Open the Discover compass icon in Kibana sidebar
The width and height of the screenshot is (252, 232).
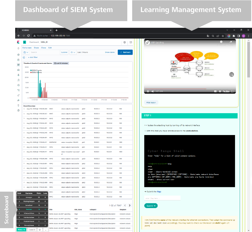click(x=19, y=55)
